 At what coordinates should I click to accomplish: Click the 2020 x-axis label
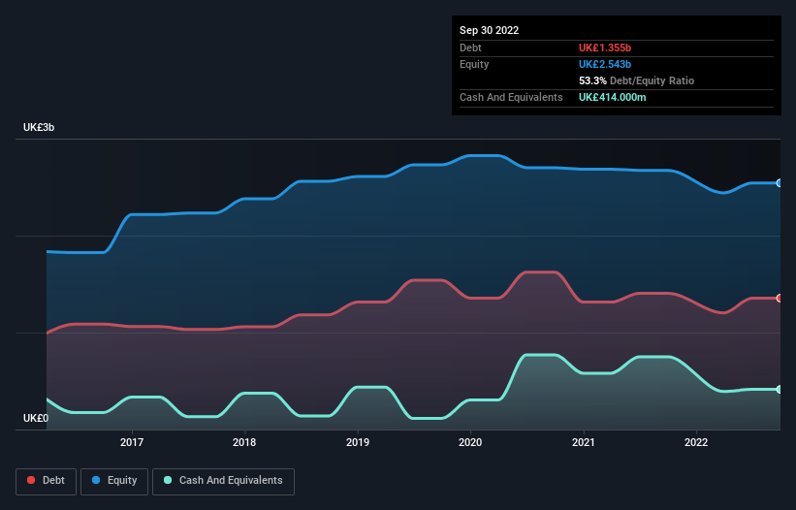point(470,442)
